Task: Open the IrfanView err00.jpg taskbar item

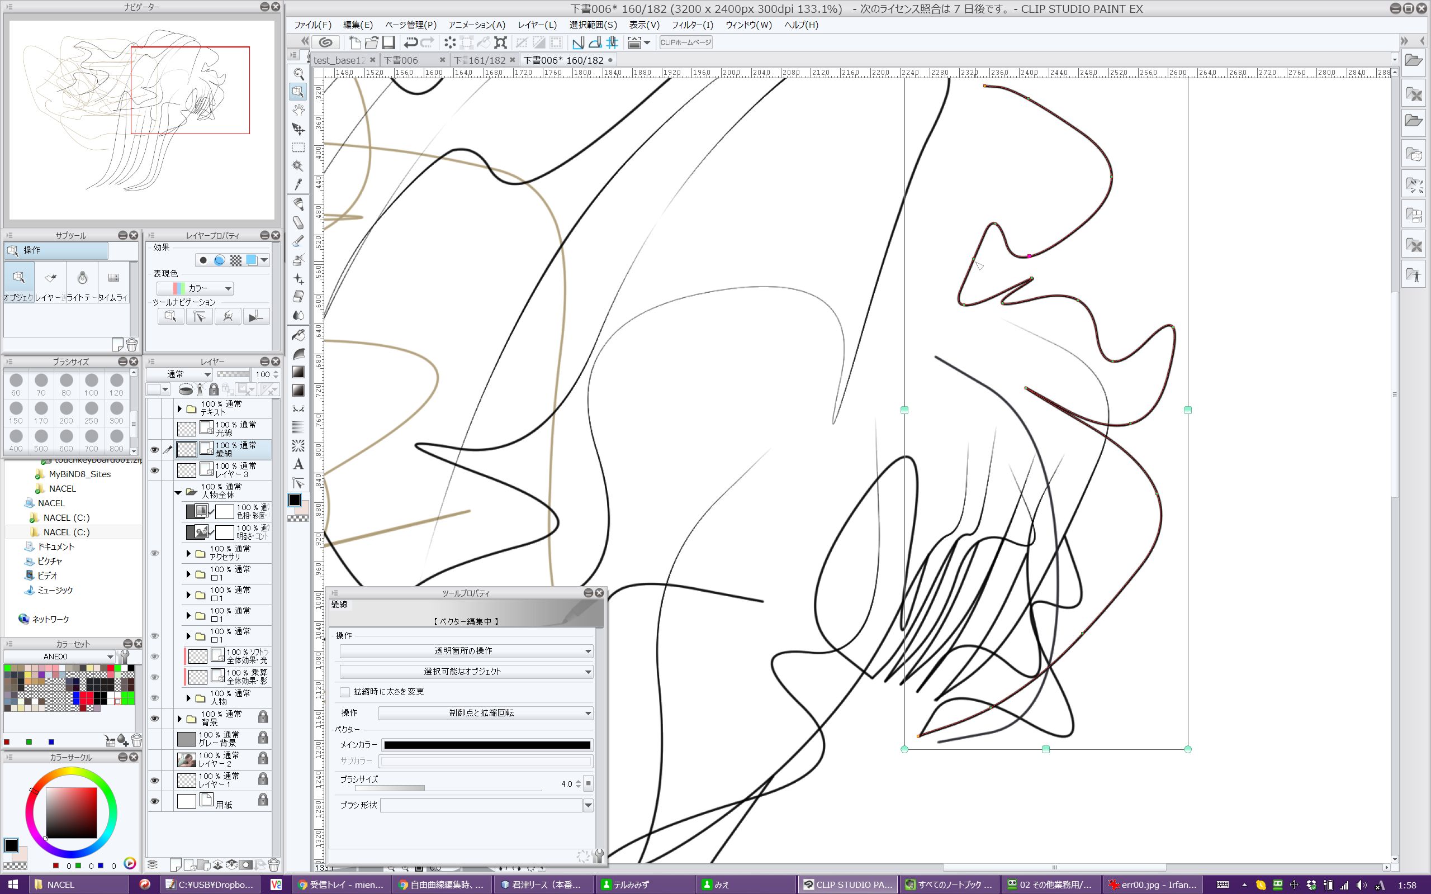Action: 1153,885
